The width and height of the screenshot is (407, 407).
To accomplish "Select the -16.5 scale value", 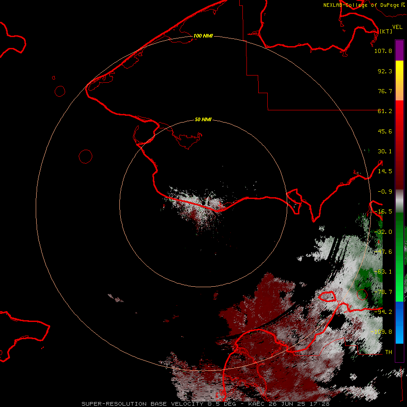I will coord(383,212).
